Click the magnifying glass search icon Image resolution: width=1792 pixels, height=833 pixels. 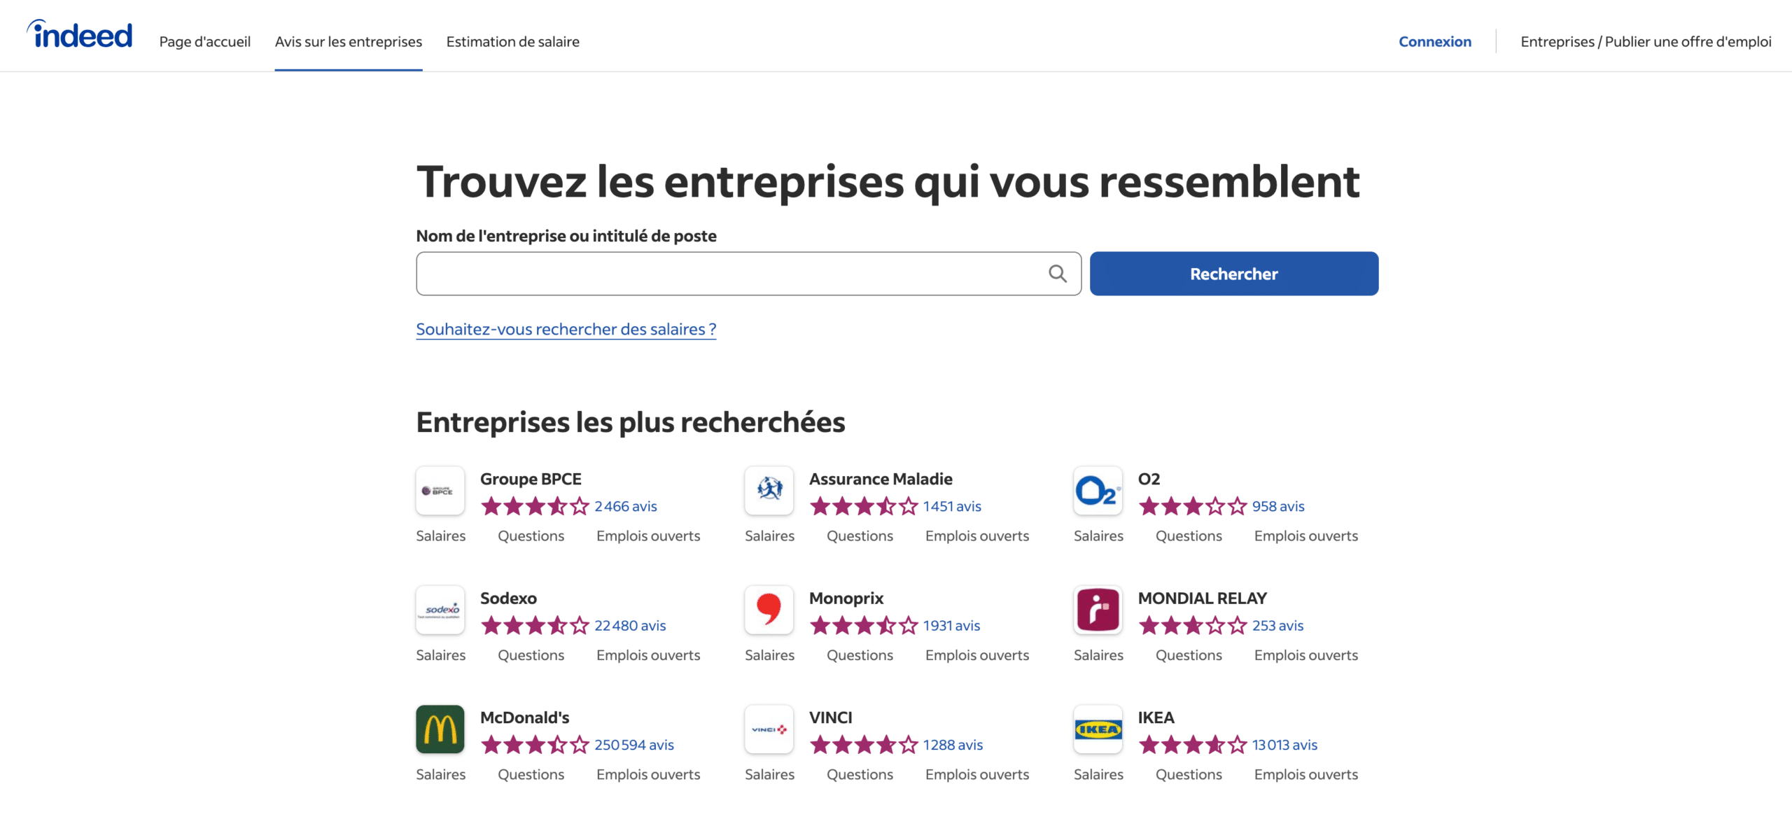pyautogui.click(x=1057, y=274)
